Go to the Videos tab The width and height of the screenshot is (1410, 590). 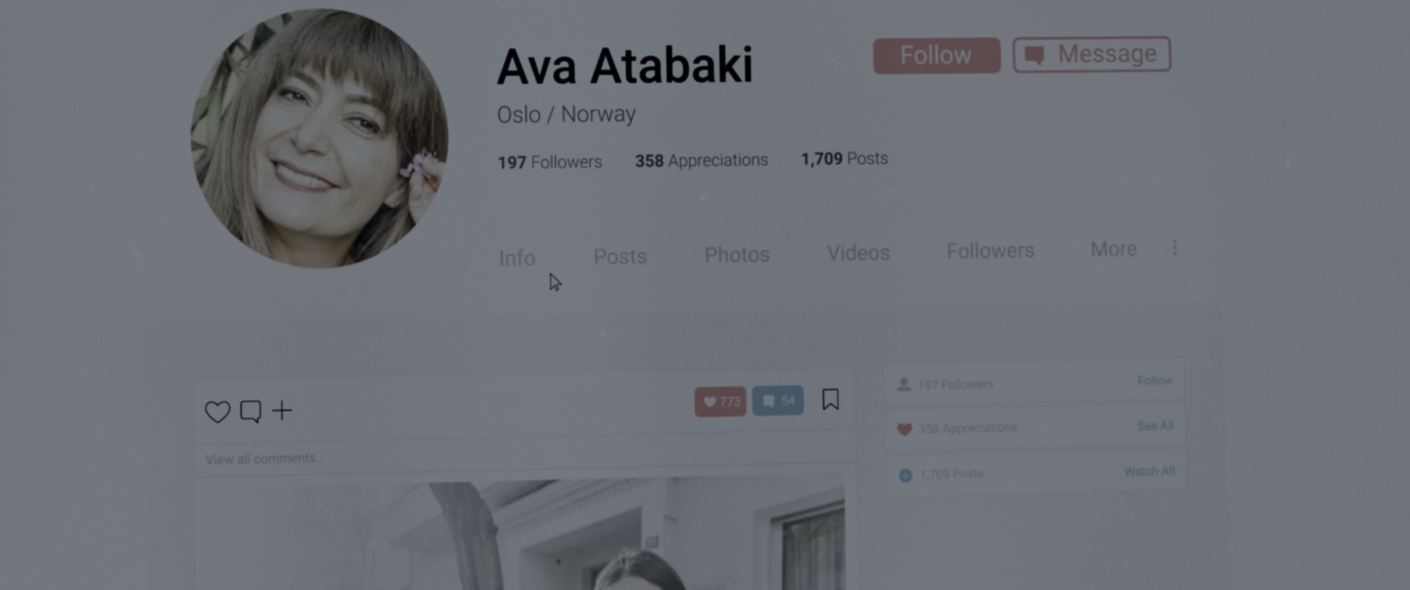(858, 252)
